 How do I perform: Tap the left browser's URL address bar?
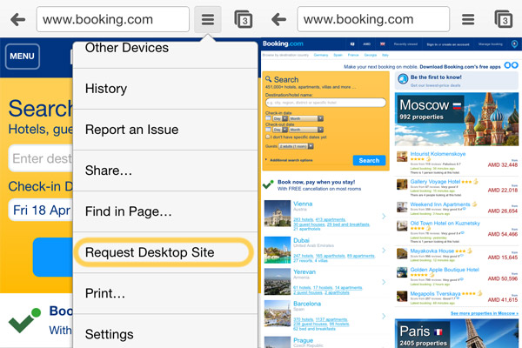click(x=113, y=19)
